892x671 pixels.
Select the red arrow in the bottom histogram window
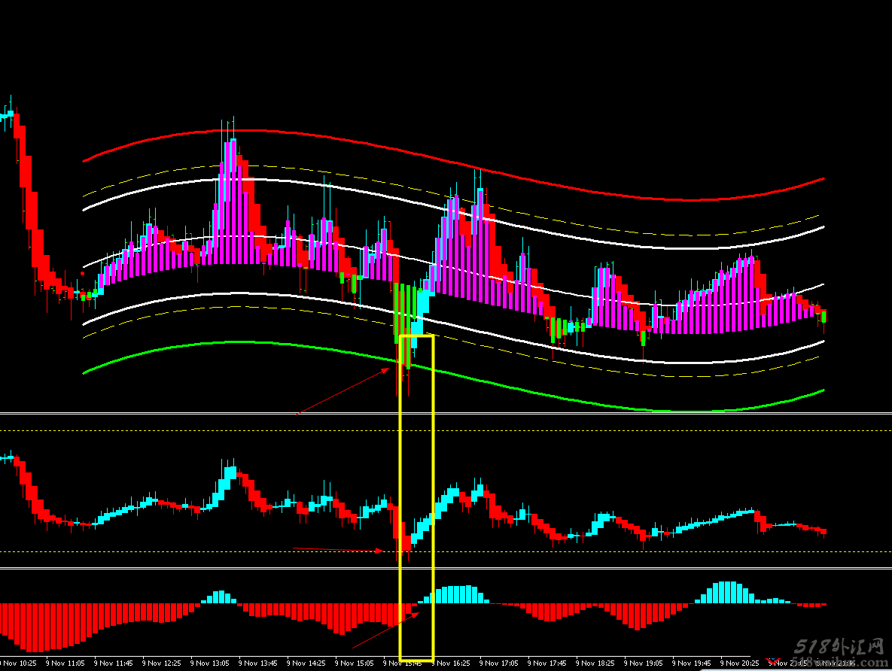[385, 630]
